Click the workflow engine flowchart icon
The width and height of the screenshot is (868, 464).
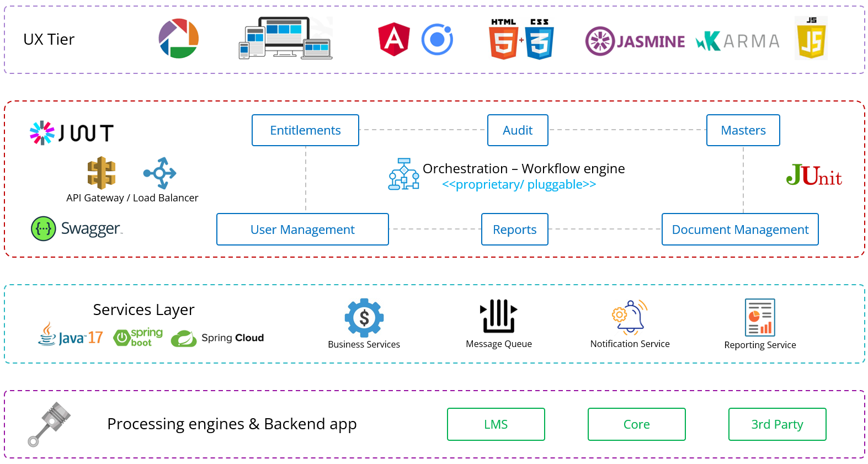click(404, 174)
